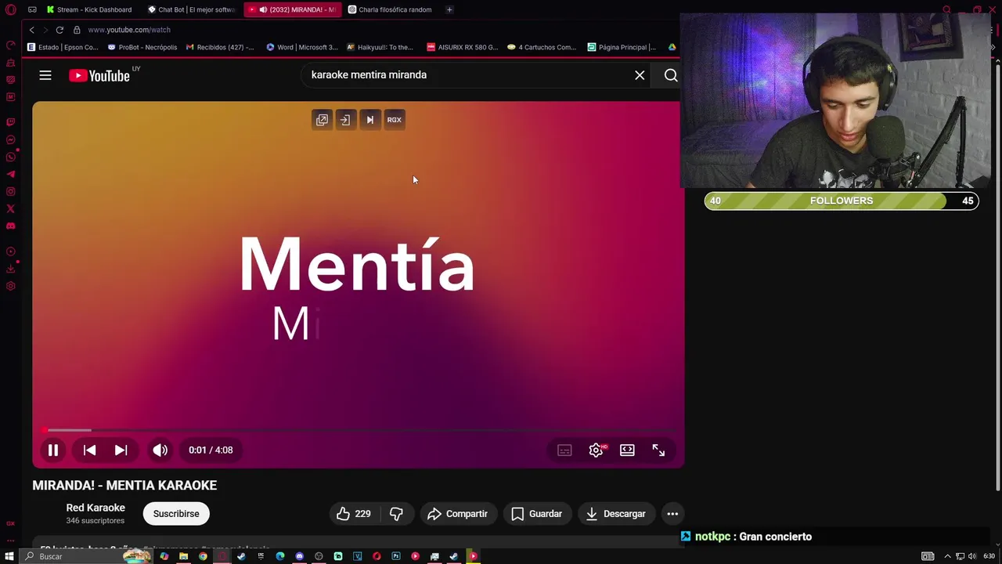This screenshot has height=564, width=1002.
Task: Click the overlay icon with arrow into box
Action: pyautogui.click(x=345, y=120)
